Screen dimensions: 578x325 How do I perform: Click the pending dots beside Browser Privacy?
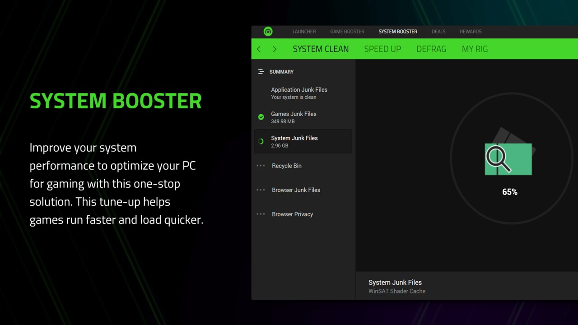coord(261,214)
